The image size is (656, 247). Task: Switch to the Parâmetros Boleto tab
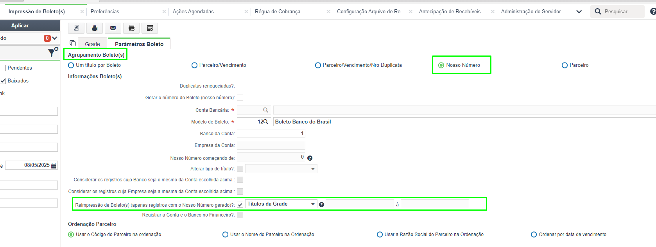pyautogui.click(x=139, y=44)
